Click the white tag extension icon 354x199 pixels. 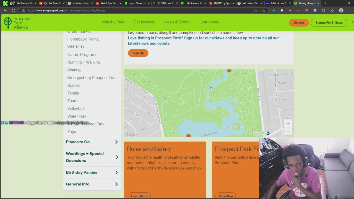click(x=282, y=11)
